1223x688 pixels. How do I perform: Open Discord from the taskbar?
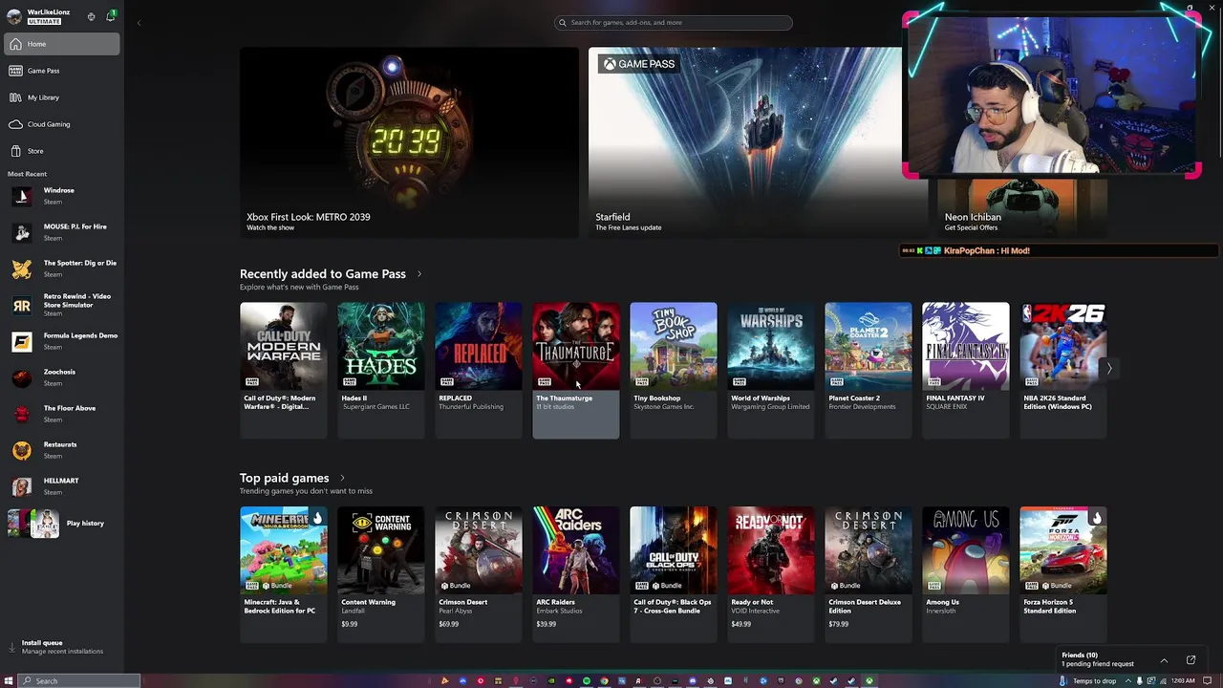tap(693, 681)
